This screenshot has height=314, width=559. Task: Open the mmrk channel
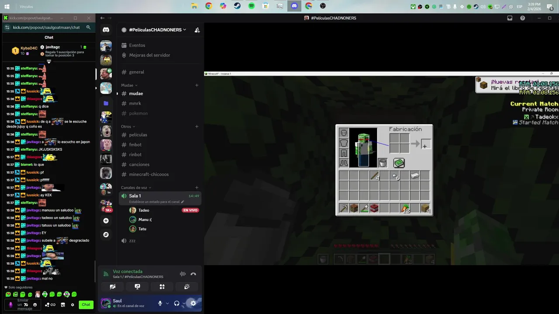pyautogui.click(x=160, y=103)
